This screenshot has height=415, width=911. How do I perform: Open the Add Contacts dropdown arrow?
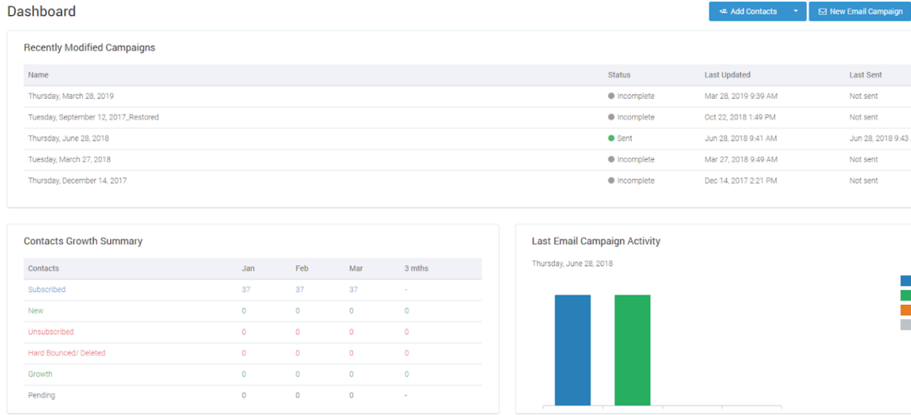(796, 11)
